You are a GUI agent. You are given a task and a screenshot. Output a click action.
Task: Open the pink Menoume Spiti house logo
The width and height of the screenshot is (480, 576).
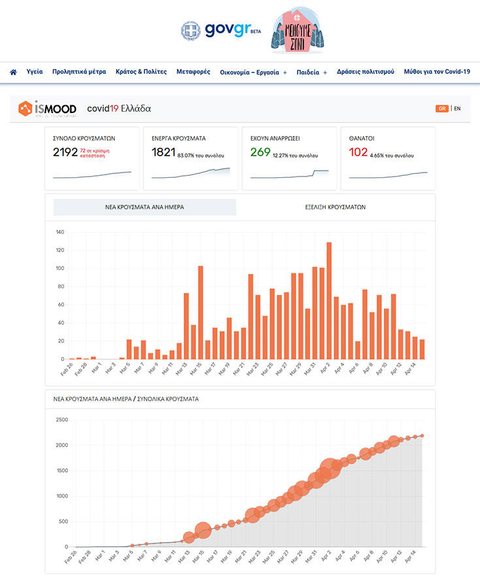pos(298,30)
